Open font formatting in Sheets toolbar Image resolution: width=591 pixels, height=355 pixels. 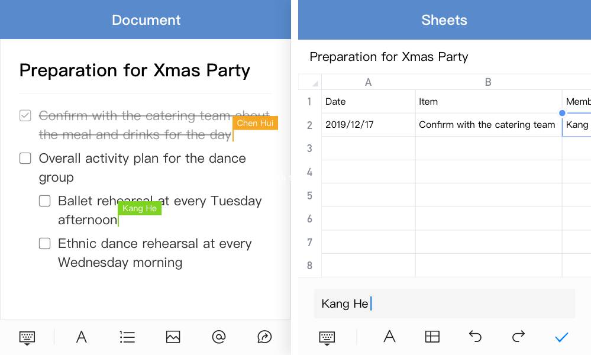click(389, 337)
